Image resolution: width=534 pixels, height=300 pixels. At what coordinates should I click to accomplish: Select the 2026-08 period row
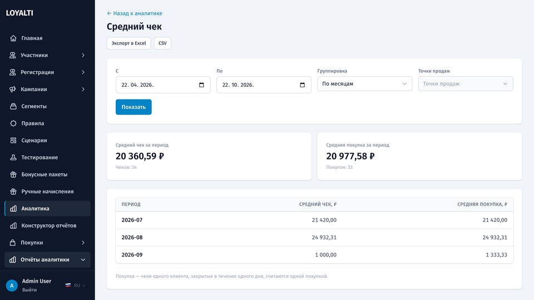[314, 237]
